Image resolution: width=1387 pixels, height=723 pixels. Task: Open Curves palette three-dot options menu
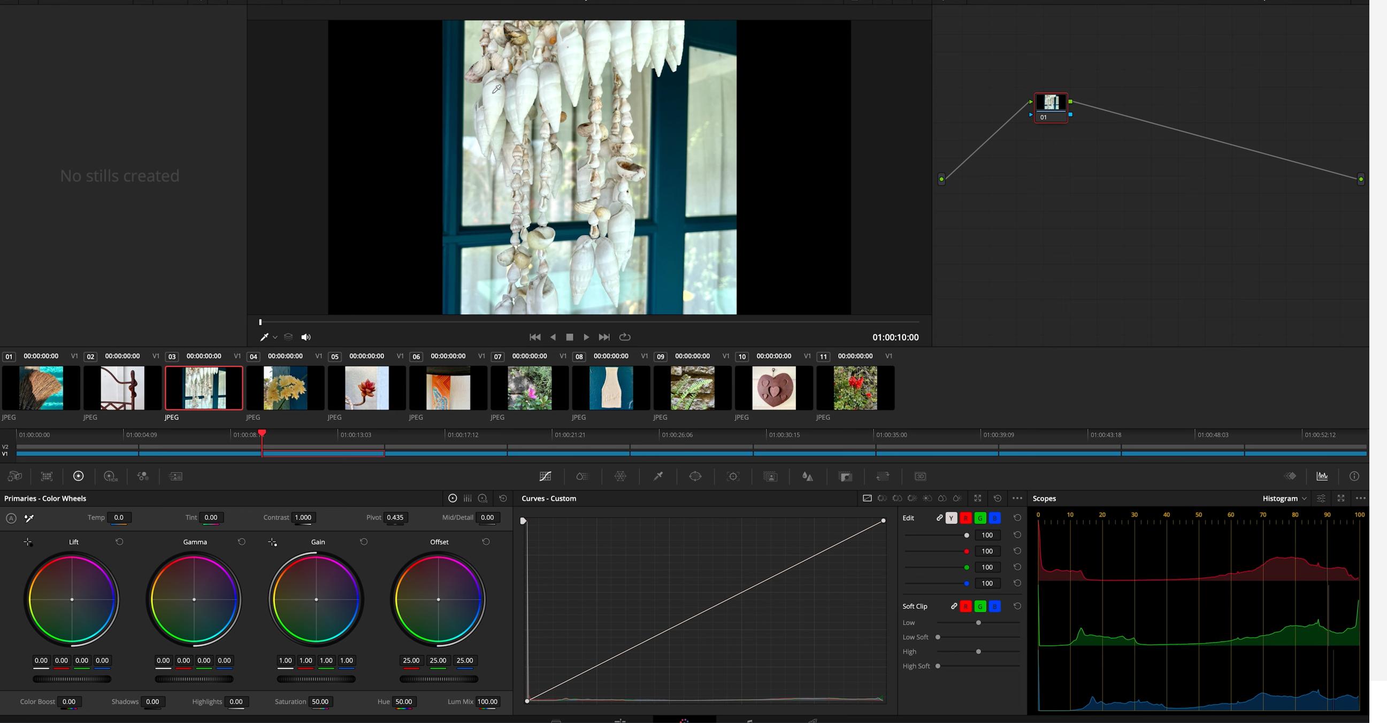point(1016,498)
